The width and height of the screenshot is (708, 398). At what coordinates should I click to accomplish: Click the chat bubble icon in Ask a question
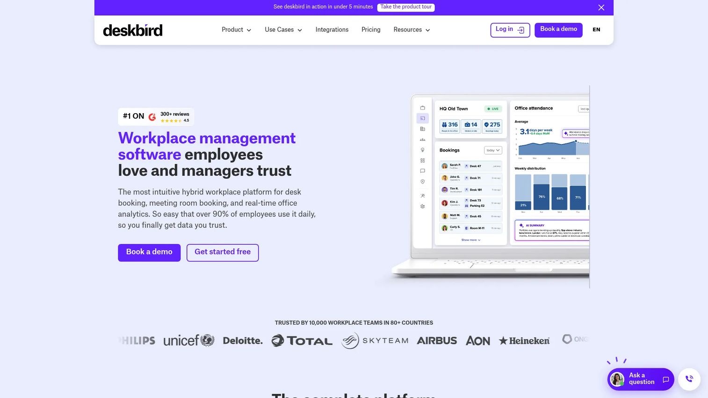point(665,379)
